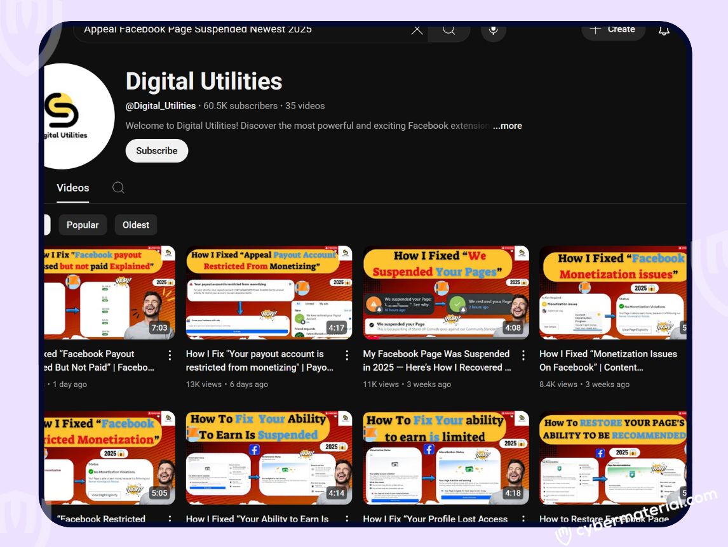Click the "8.4K views" metadata text
728x547 pixels.
(x=558, y=384)
